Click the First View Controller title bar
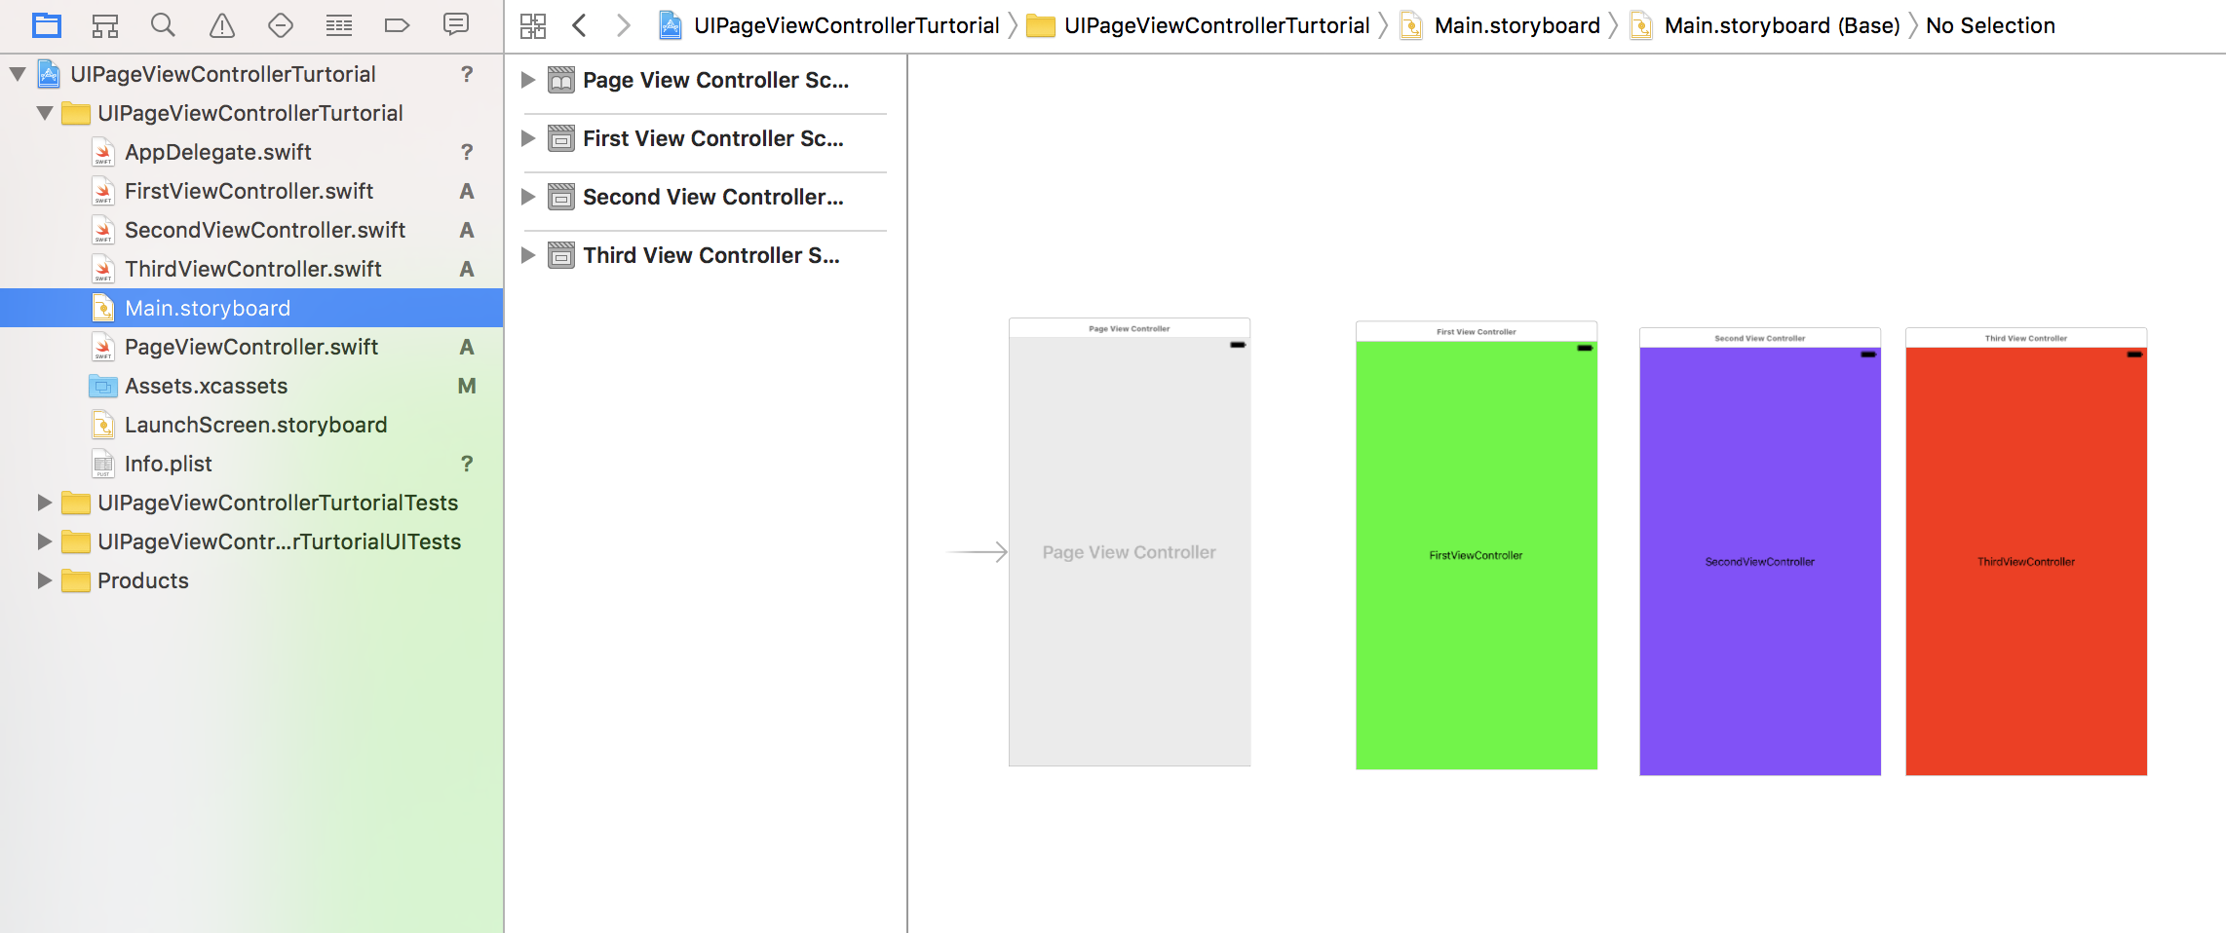 pyautogui.click(x=1477, y=331)
